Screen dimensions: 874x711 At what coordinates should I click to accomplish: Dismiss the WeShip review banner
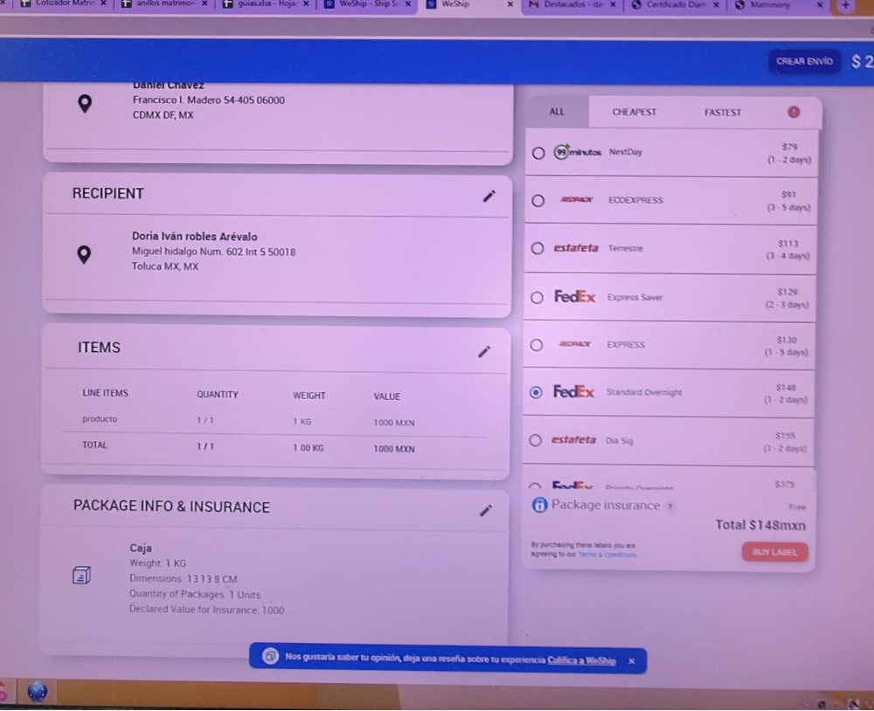tap(631, 661)
